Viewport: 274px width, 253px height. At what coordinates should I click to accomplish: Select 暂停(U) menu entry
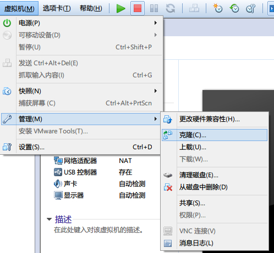click(x=81, y=47)
